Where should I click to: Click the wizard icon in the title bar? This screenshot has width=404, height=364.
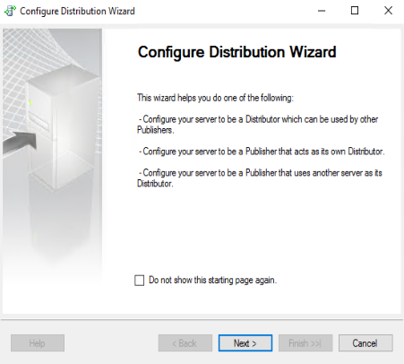(x=10, y=11)
